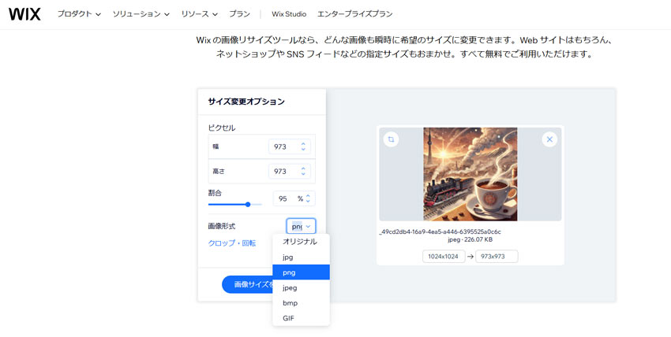Increase the width (幅) stepper value
Viewport: 671px width, 337px height.
pos(303,144)
